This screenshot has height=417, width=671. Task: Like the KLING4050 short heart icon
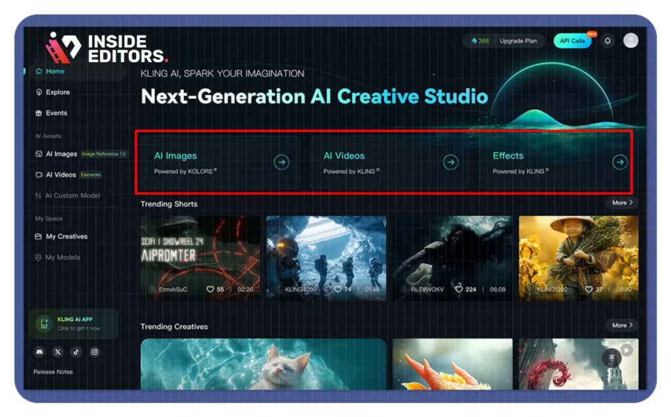click(x=337, y=289)
